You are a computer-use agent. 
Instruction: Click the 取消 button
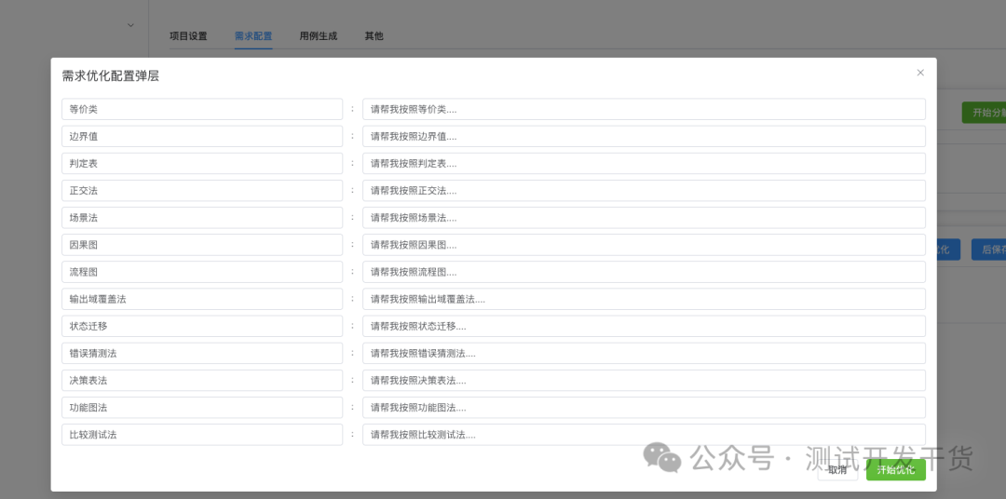tap(837, 470)
